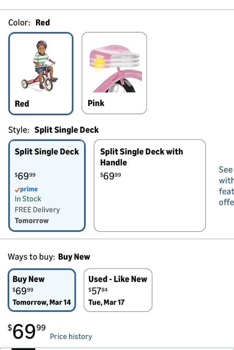
Task: Click the Tue, Mar 17 delivery date
Action: pyautogui.click(x=106, y=302)
